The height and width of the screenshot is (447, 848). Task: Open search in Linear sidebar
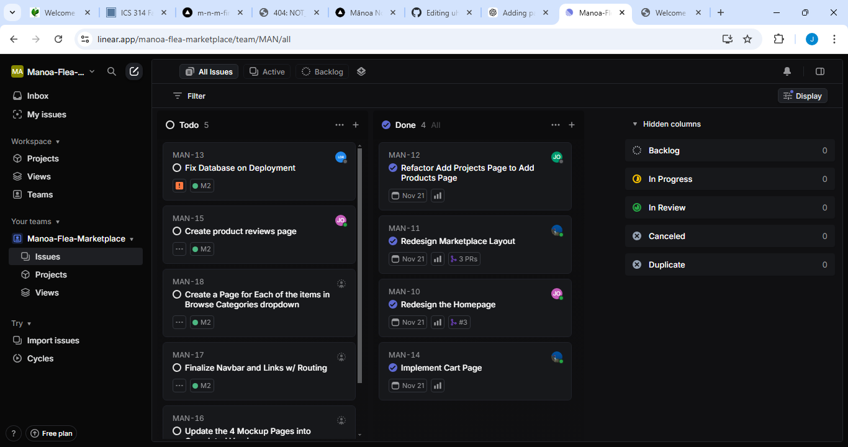point(112,71)
